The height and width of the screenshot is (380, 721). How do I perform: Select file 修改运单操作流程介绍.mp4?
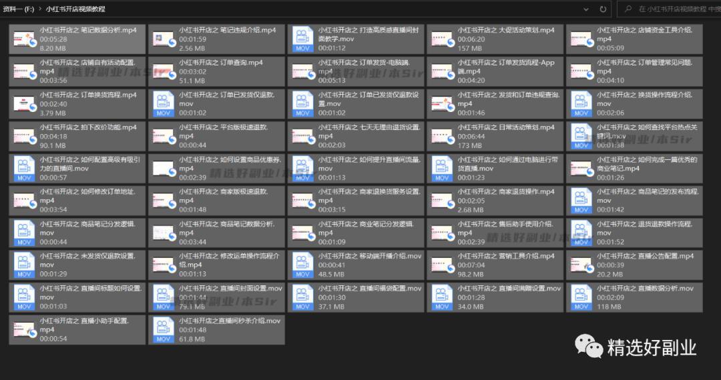216,265
